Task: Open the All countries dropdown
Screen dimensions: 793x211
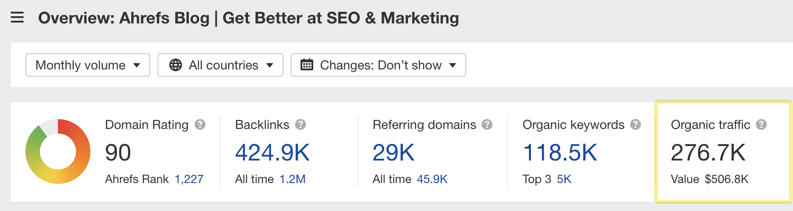Action: click(x=220, y=65)
